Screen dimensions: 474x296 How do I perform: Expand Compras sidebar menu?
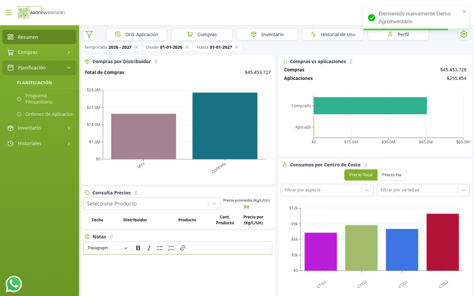tap(39, 52)
